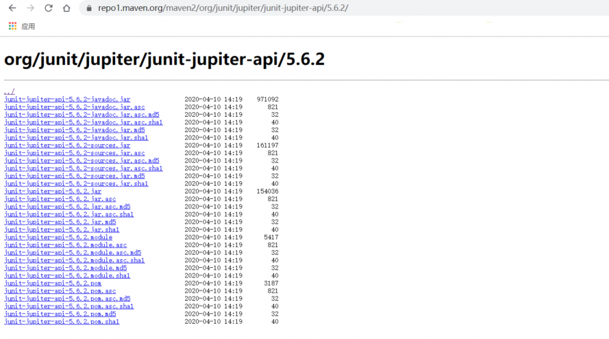Open junit-jupiter-api-5.6.2-javadoc.jar.asc.sha1 link
This screenshot has height=339, width=609.
83,122
